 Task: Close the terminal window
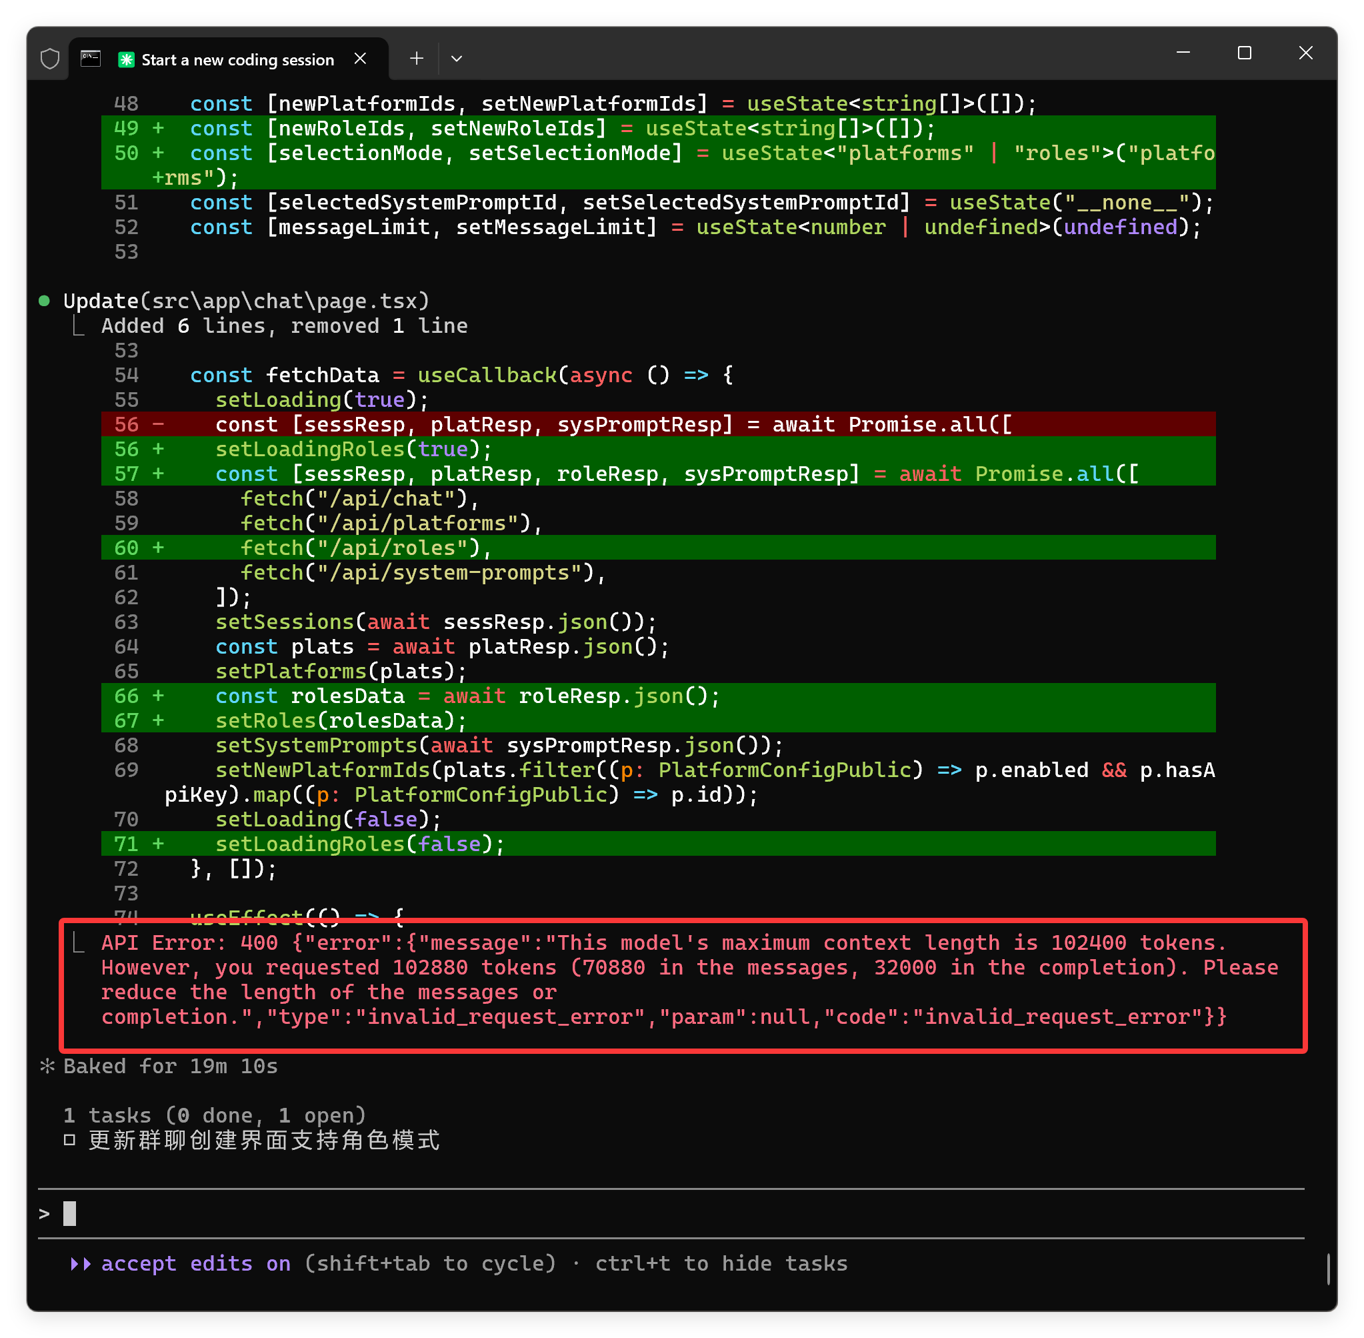click(x=1305, y=53)
